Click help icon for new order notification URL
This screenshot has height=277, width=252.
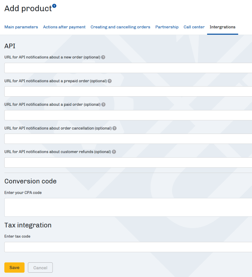103,57
